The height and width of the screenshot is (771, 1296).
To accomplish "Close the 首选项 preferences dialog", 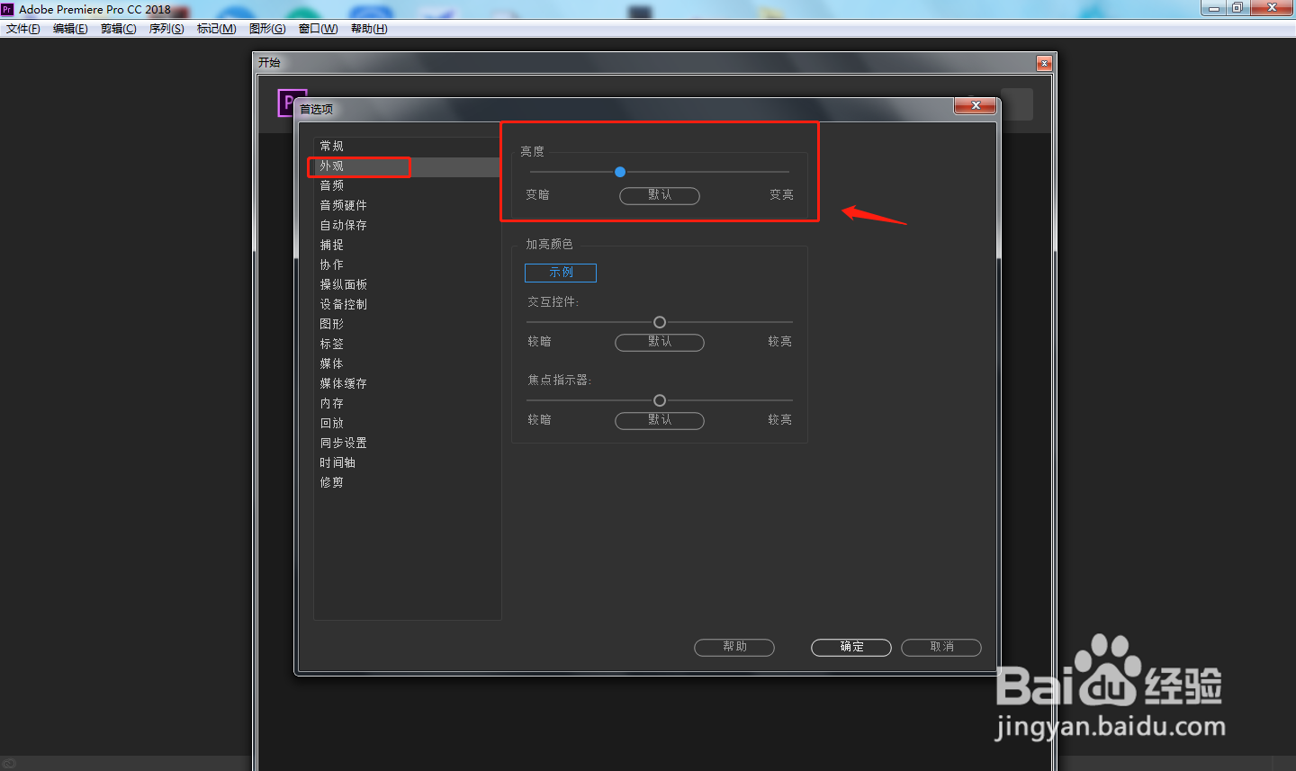I will click(x=976, y=106).
